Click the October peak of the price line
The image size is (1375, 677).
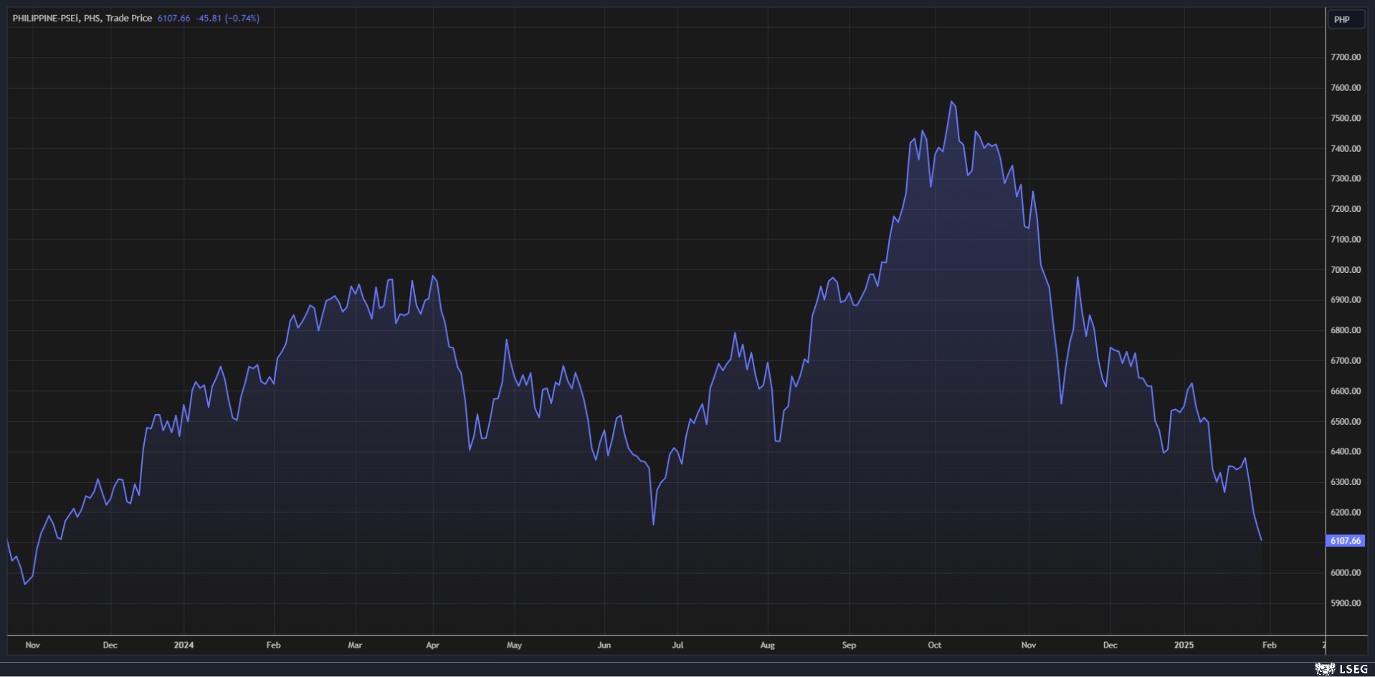coord(952,102)
